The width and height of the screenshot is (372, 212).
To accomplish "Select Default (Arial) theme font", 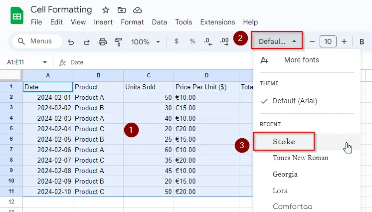I will tap(307, 101).
